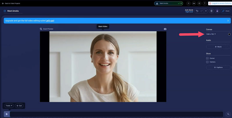
Task: Click the redo arrow icon
Action: click(x=202, y=11)
